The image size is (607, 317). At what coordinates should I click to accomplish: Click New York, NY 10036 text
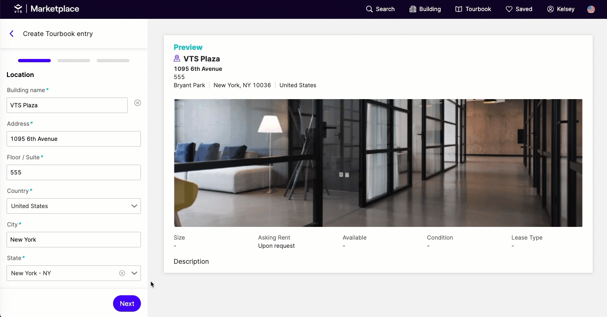click(x=242, y=85)
